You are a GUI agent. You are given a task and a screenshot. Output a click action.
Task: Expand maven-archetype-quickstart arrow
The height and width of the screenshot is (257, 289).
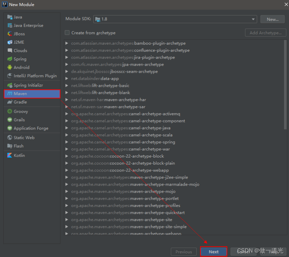tap(67, 213)
